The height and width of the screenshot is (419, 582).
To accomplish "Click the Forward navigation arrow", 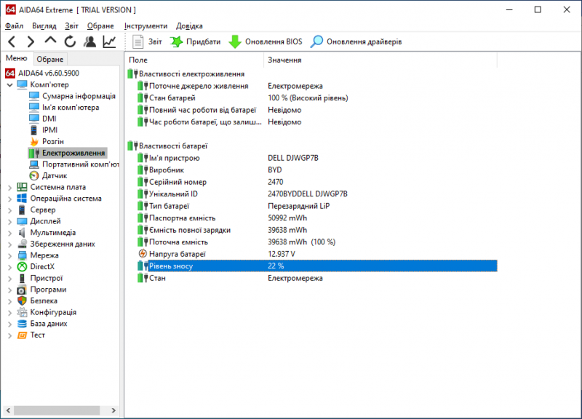I will (31, 41).
